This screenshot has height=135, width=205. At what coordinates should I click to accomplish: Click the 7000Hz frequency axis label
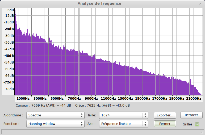[74, 99]
